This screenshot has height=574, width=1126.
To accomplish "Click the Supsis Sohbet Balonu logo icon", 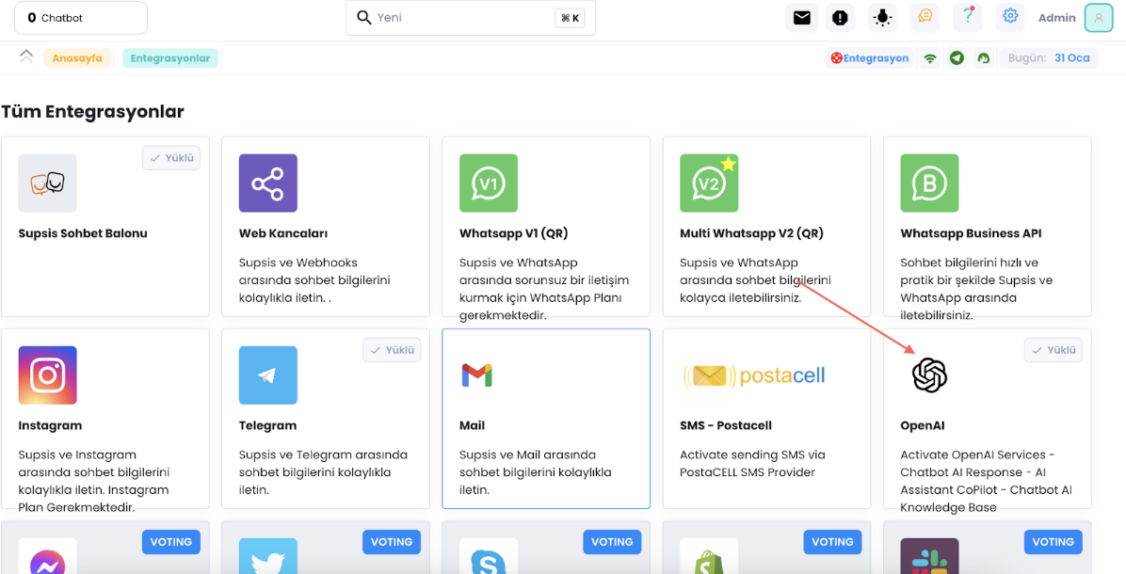I will click(x=47, y=183).
